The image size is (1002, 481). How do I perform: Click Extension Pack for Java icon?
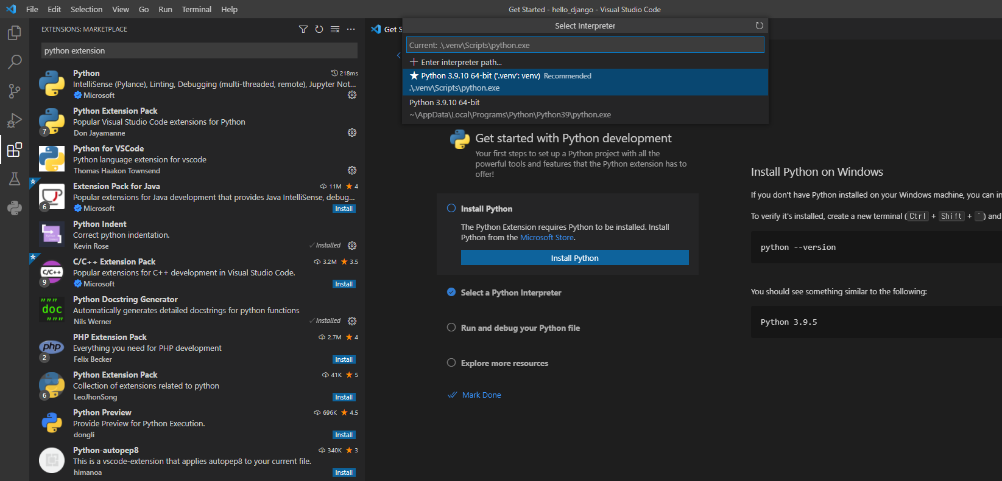[x=52, y=197]
